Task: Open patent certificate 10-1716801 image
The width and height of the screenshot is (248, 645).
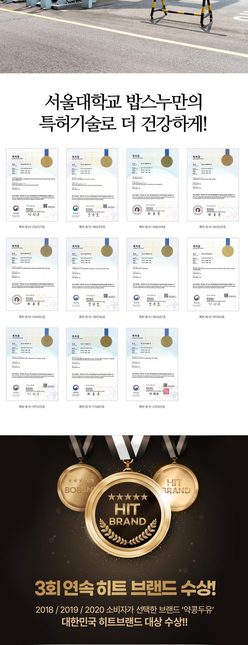Action: coord(92,364)
